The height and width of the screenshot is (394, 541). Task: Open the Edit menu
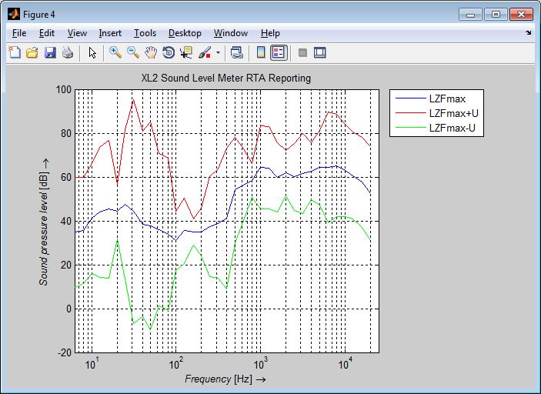pos(47,33)
